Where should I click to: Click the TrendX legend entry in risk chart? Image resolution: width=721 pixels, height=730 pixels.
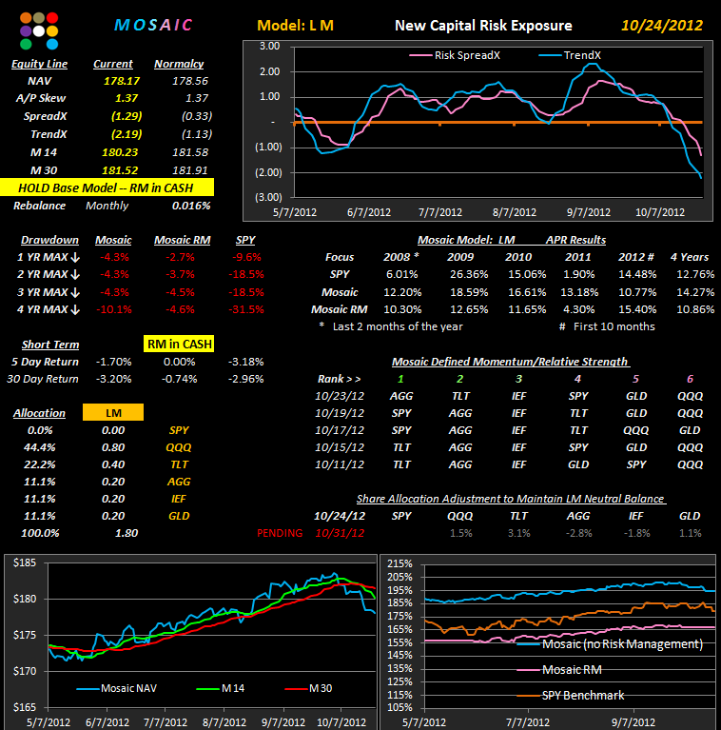point(570,55)
